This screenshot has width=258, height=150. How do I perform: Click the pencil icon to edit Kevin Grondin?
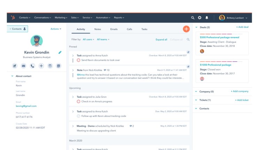coord(60,53)
